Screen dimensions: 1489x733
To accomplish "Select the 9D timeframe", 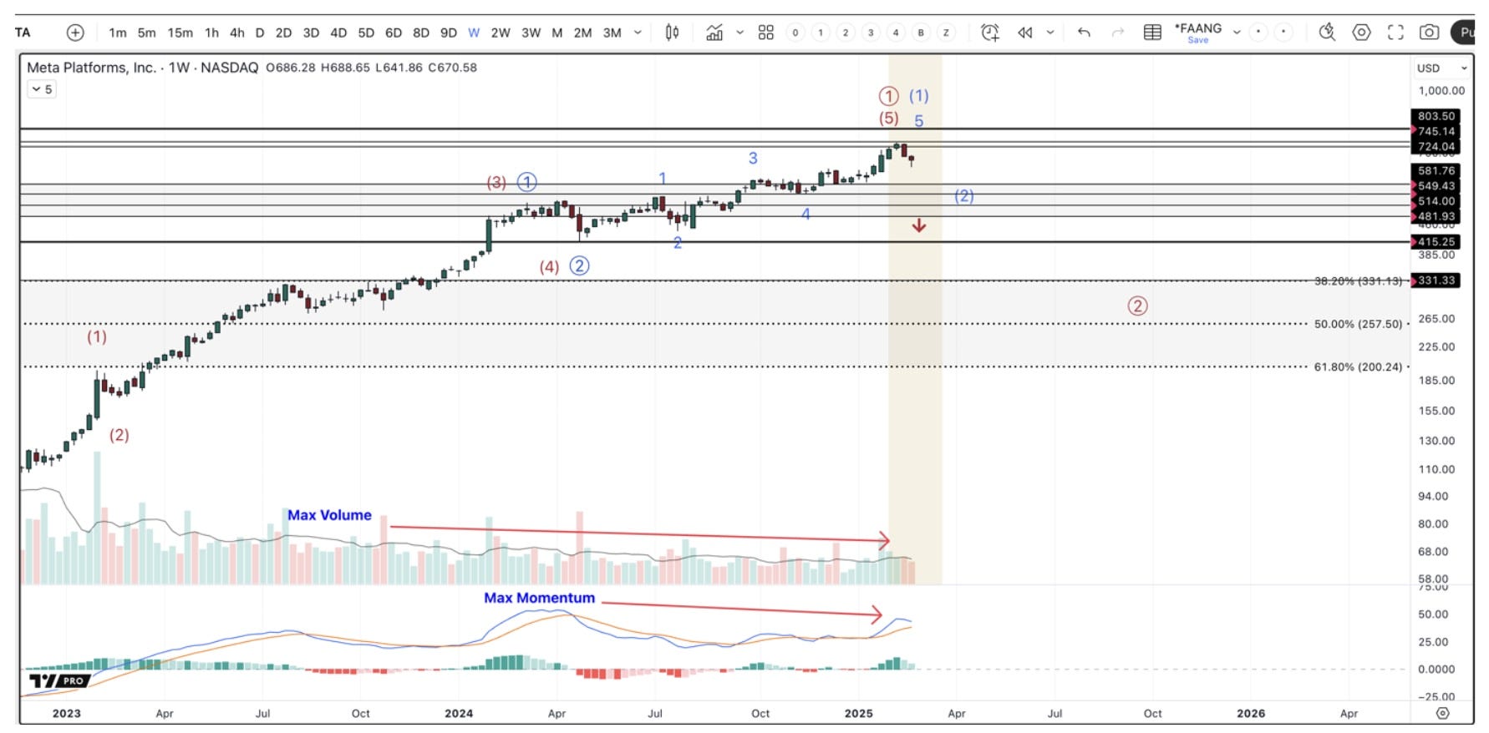I will click(x=449, y=33).
